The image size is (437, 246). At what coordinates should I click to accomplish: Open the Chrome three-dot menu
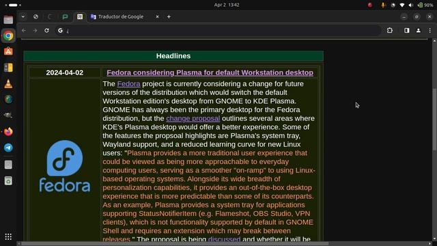click(429, 30)
